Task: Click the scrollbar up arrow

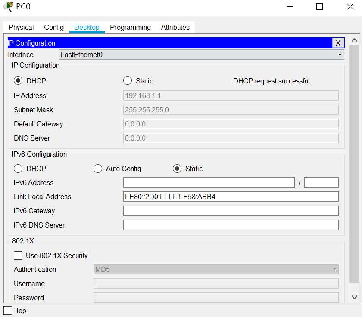Action: tap(354, 40)
